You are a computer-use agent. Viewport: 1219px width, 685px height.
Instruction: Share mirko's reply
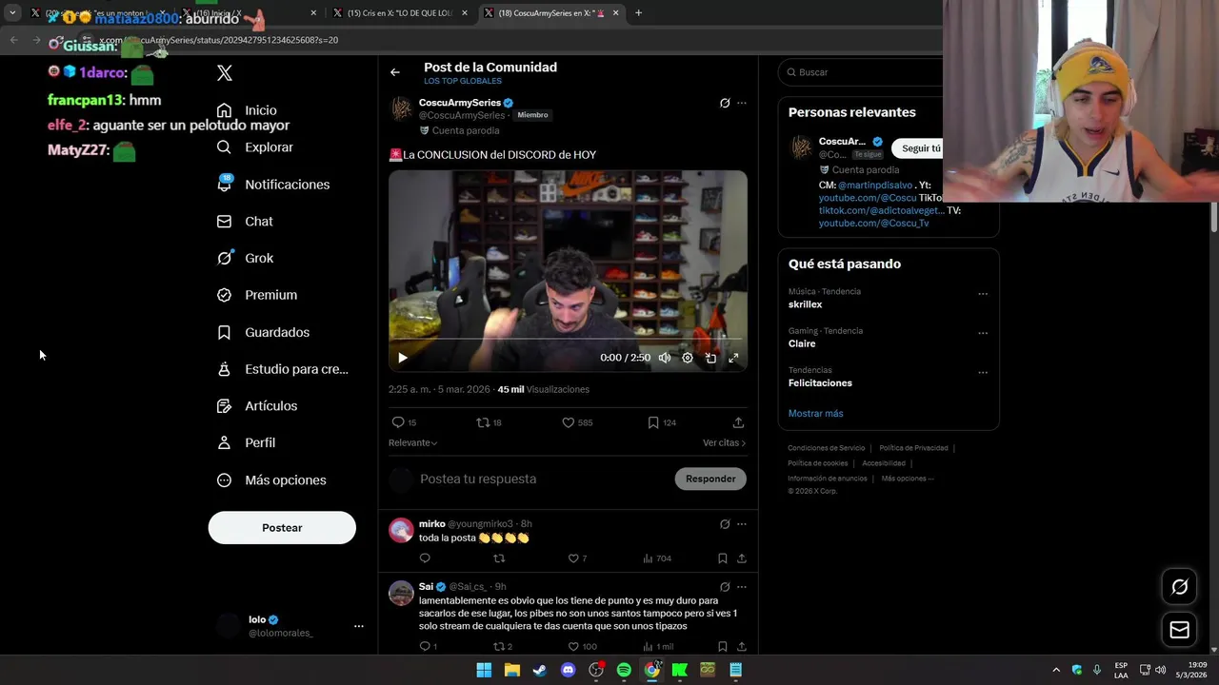click(x=742, y=558)
